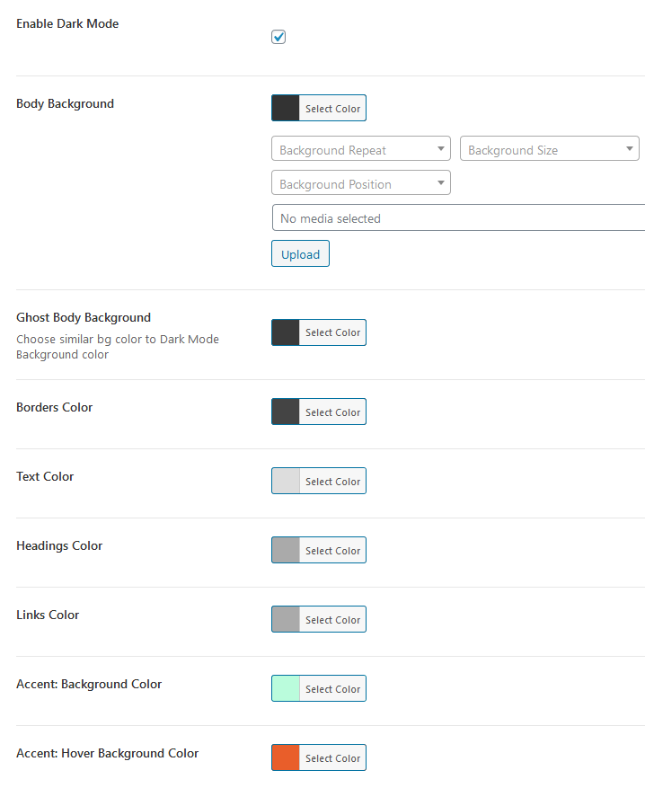Uncheck the Enable Dark Mode checkbox
This screenshot has width=645, height=788.
coord(278,37)
